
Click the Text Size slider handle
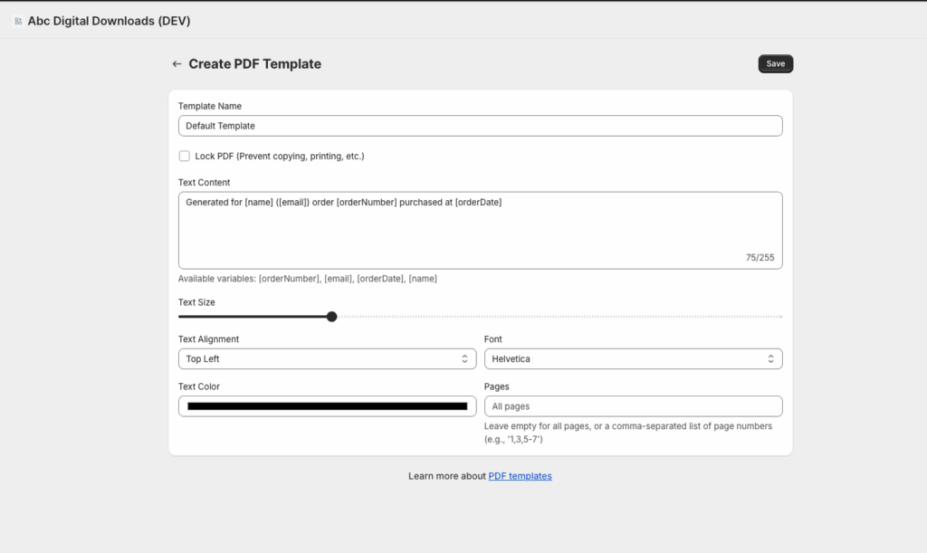coord(331,317)
